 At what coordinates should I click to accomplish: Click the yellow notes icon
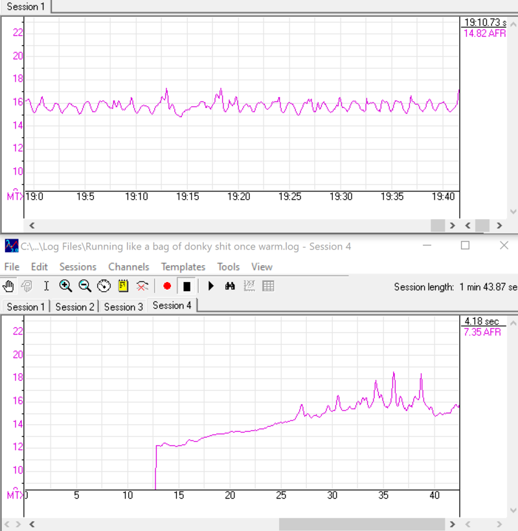tap(123, 286)
